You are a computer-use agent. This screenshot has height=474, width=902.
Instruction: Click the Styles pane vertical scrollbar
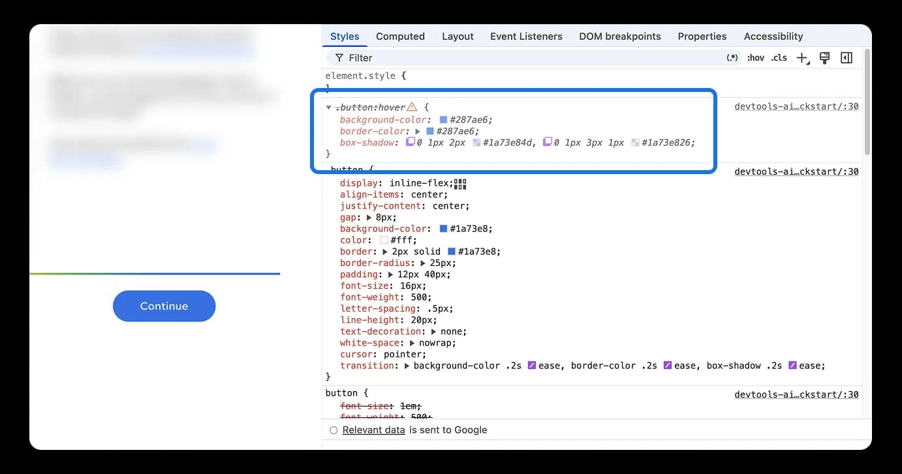point(867,101)
